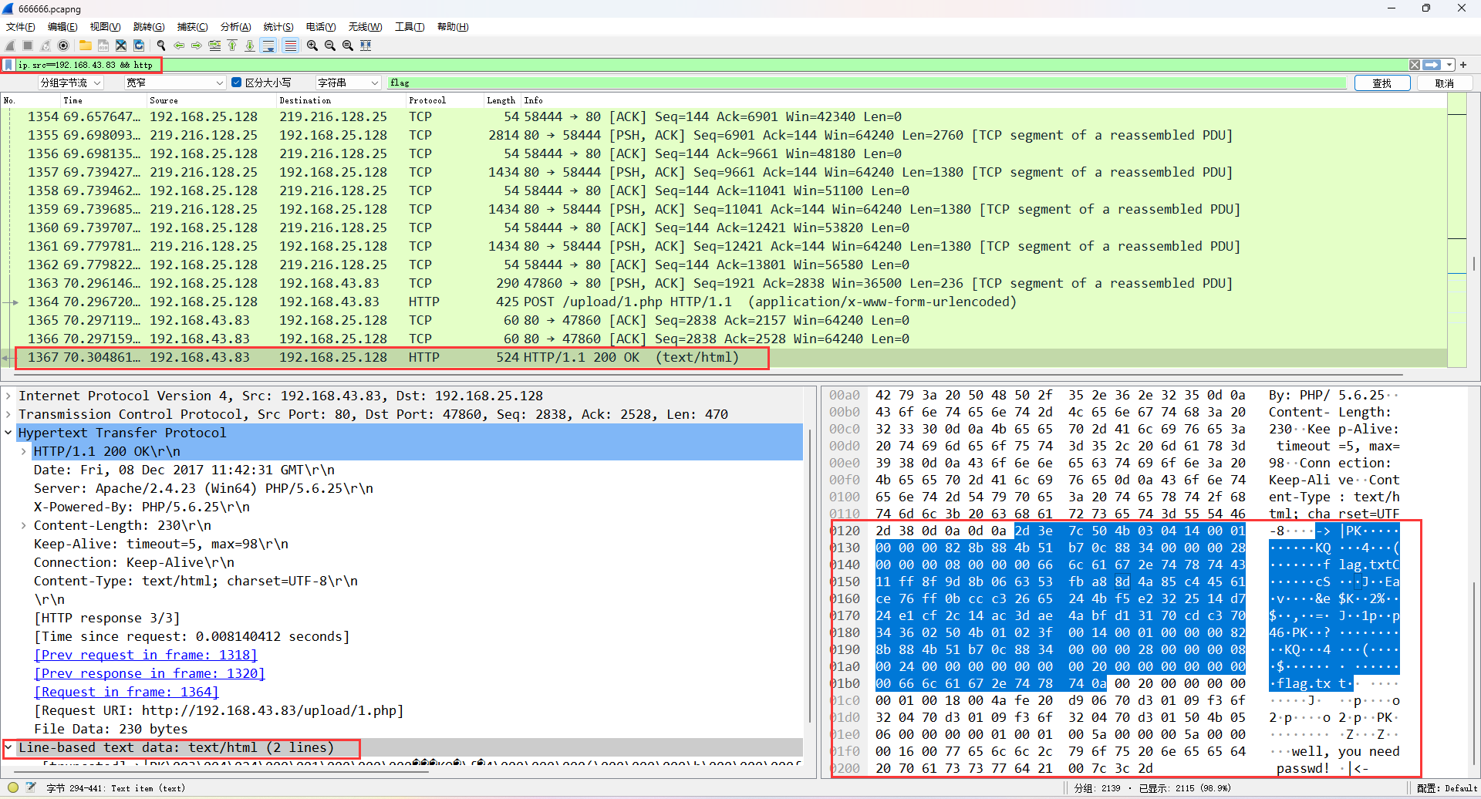
Task: Toggle auto-scroll during live capture
Action: [x=268, y=46]
